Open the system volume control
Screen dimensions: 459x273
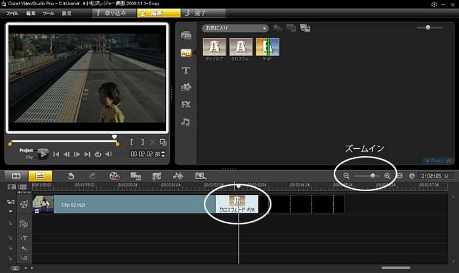click(109, 154)
